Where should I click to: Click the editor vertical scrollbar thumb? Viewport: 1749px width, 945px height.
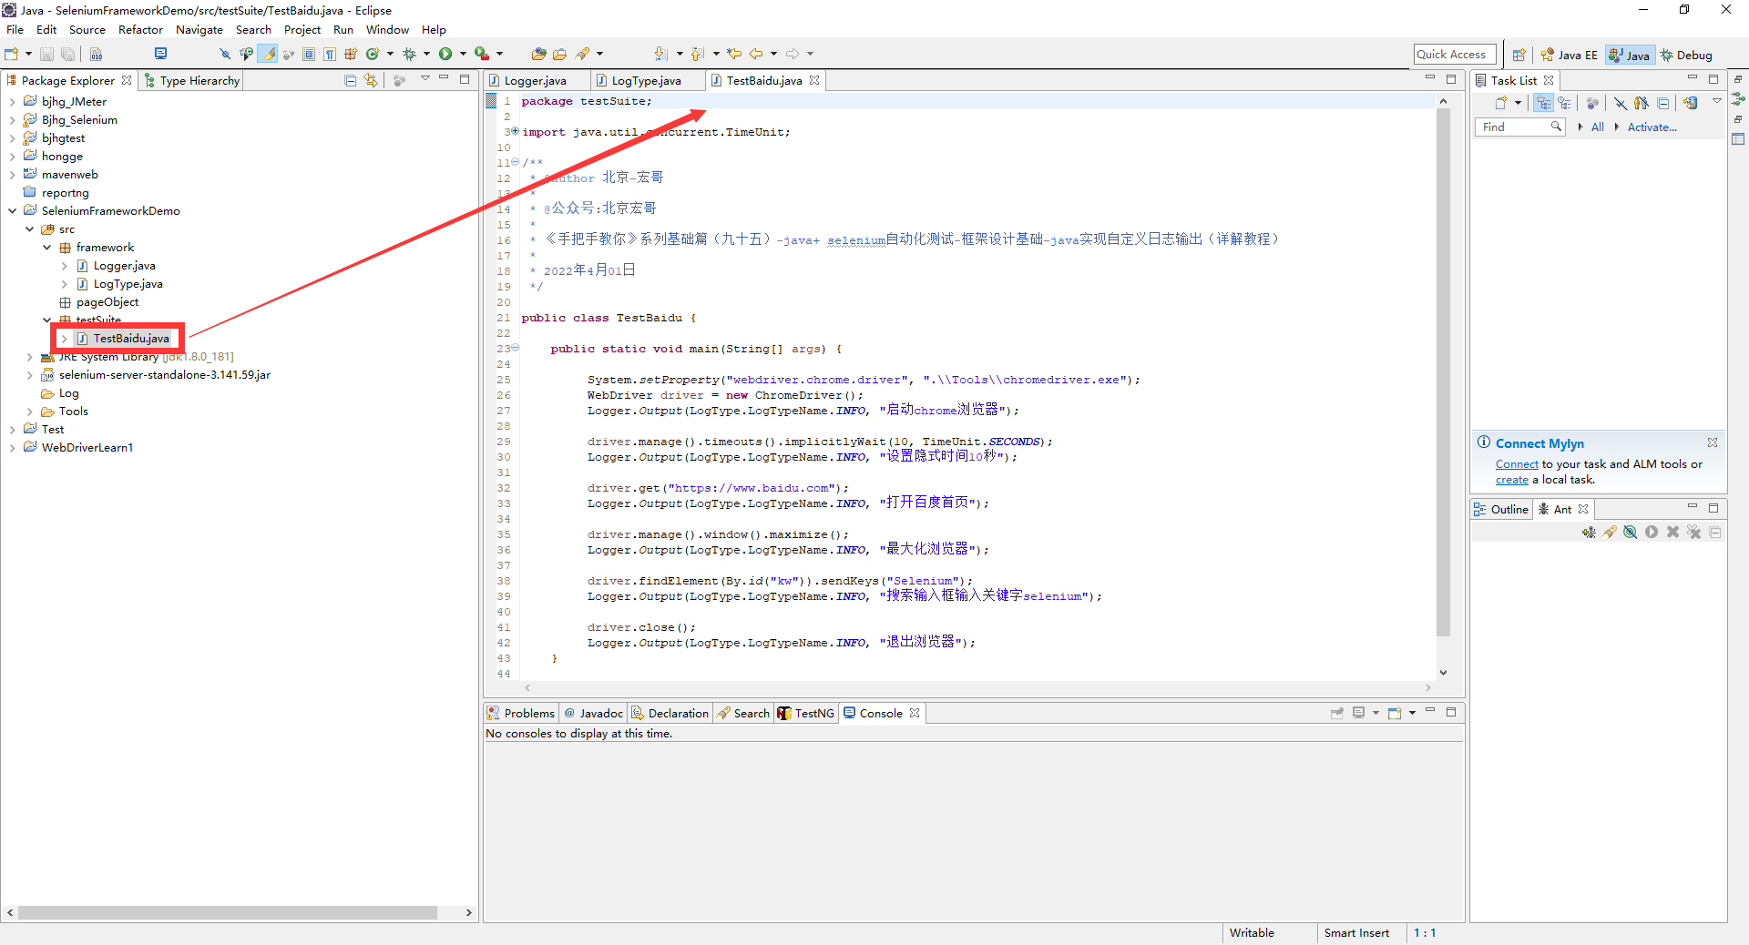[x=1443, y=373]
